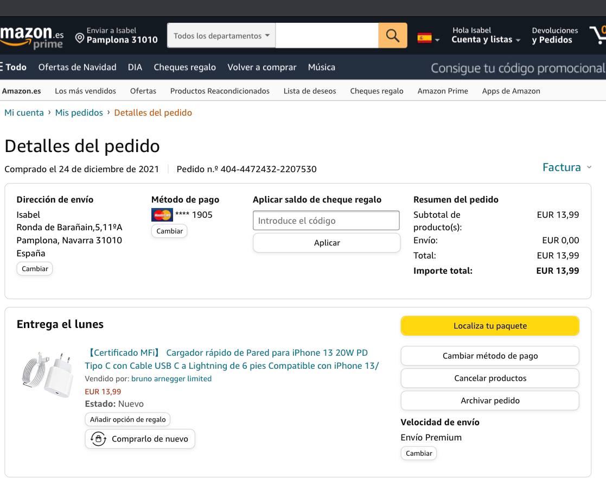606x485 pixels.
Task: Click Amazon.es in sub navigation
Action: [x=21, y=91]
